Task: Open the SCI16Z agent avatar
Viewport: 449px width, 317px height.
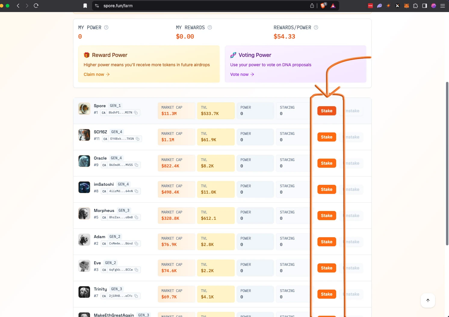Action: (84, 135)
